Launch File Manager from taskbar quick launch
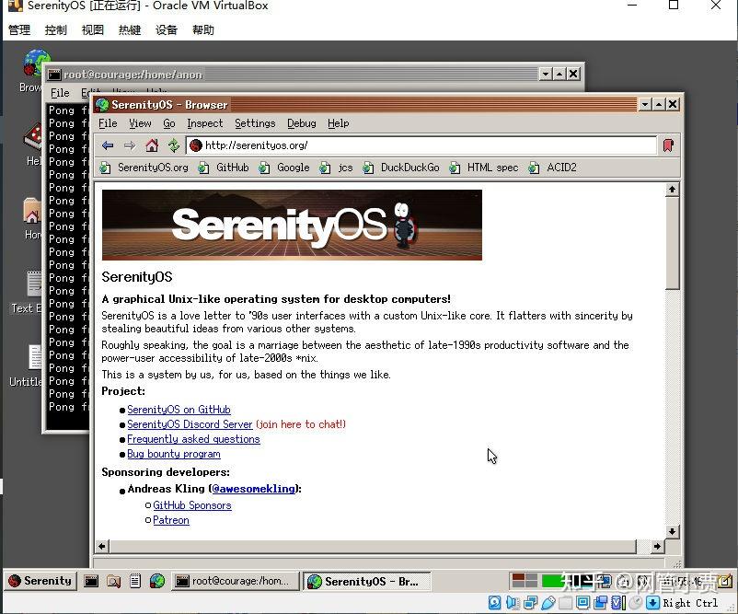The height and width of the screenshot is (614, 738). (113, 582)
